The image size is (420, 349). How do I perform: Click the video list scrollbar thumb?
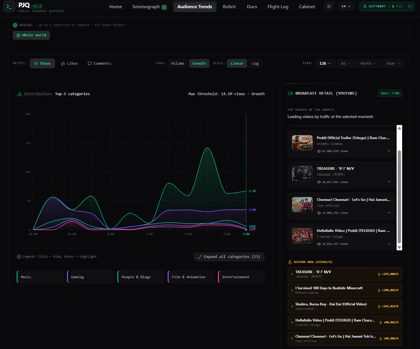(399, 197)
